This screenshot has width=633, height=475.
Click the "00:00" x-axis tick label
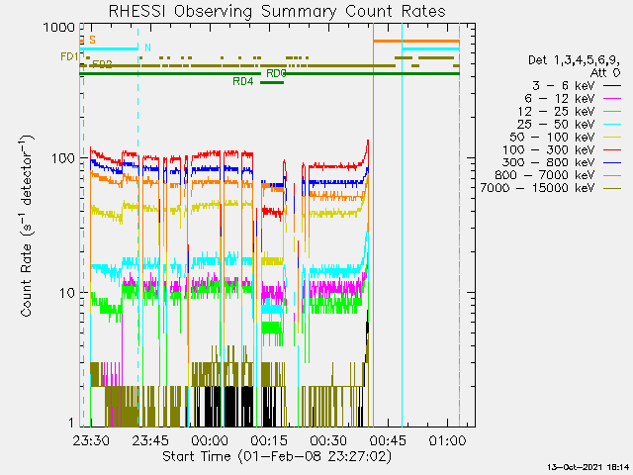click(x=210, y=440)
